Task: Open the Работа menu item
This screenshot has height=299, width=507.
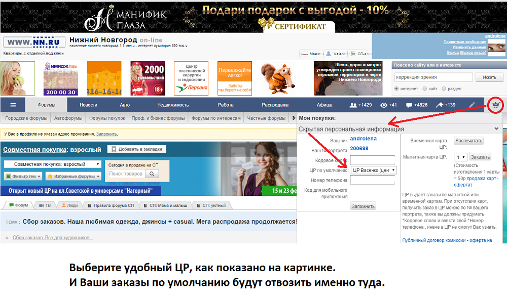Action: pyautogui.click(x=226, y=105)
